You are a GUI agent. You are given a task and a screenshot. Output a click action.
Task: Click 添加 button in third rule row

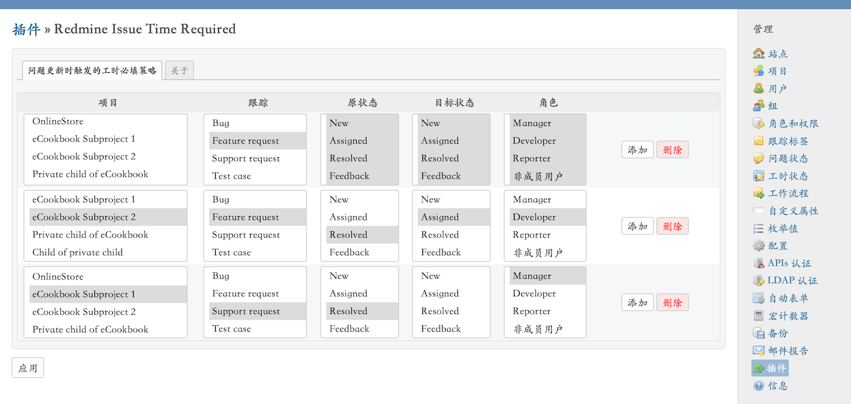coord(638,302)
